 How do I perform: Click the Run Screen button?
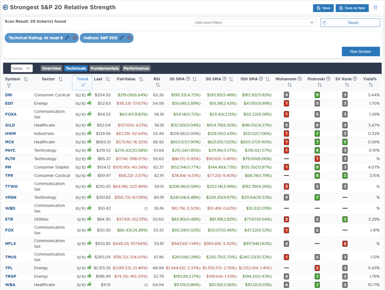(361, 51)
